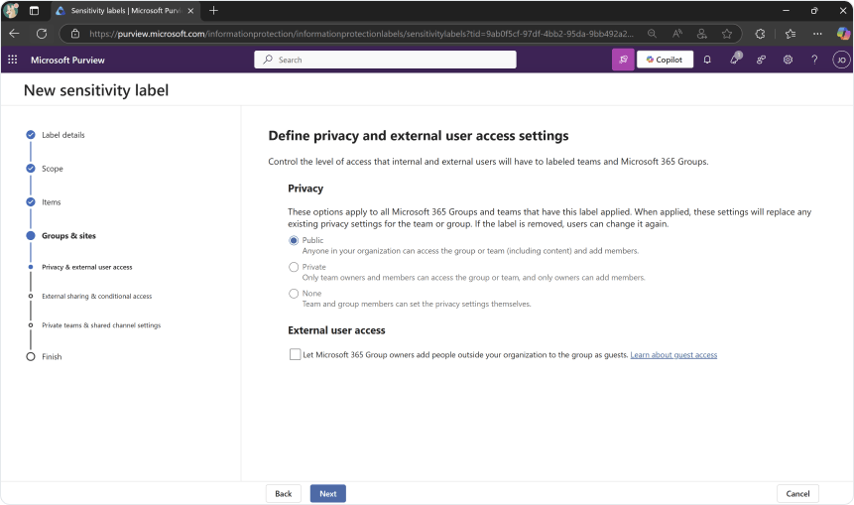Image resolution: width=854 pixels, height=505 pixels.
Task: Click 'Define privacy and external user access settings' heading
Action: pos(419,136)
